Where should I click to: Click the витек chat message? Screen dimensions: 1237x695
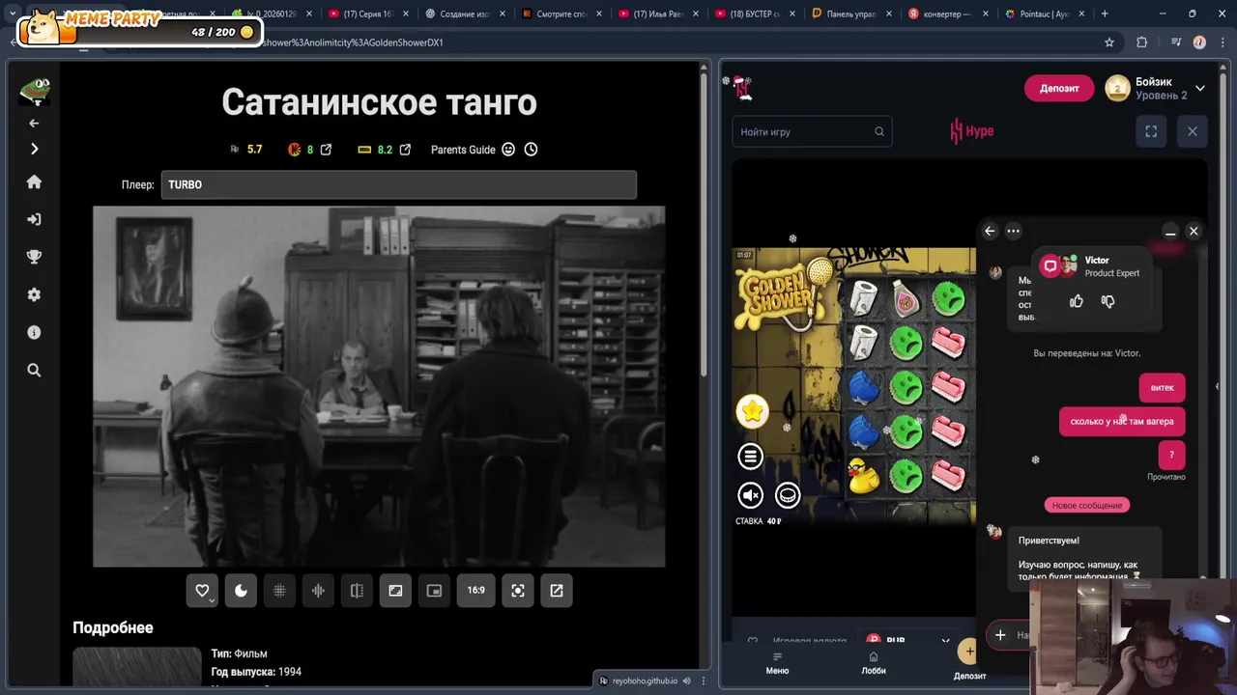[x=1163, y=387]
